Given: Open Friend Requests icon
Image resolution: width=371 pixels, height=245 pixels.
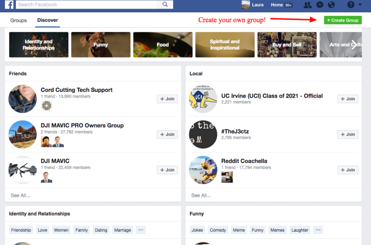Looking at the screenshot, I should coord(307,5).
